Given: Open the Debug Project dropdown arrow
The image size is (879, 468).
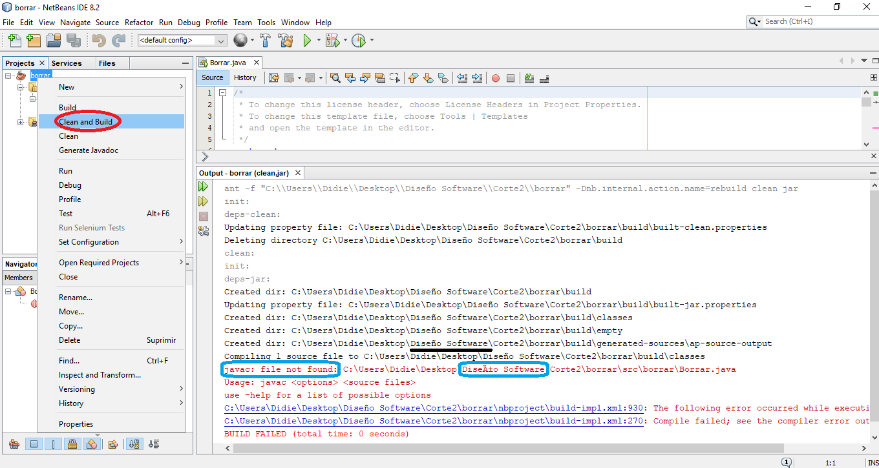Looking at the screenshot, I should tap(345, 41).
